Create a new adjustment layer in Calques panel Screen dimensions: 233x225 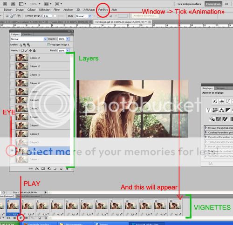[x=49, y=169]
